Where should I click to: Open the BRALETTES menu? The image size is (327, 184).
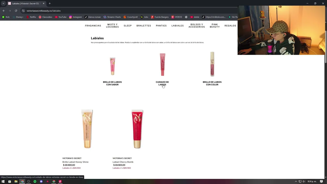point(144,26)
